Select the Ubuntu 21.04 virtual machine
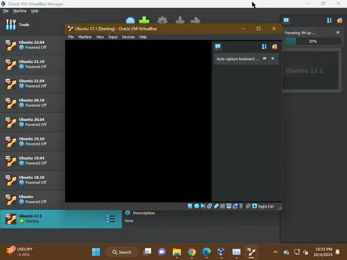 point(32,83)
